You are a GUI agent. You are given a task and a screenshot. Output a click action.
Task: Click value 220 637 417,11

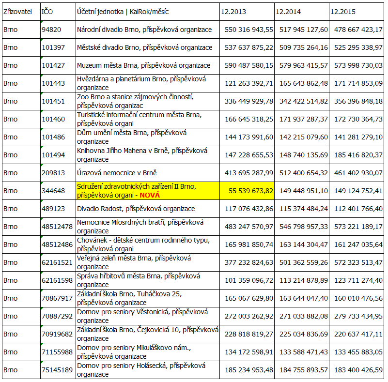[357, 334]
